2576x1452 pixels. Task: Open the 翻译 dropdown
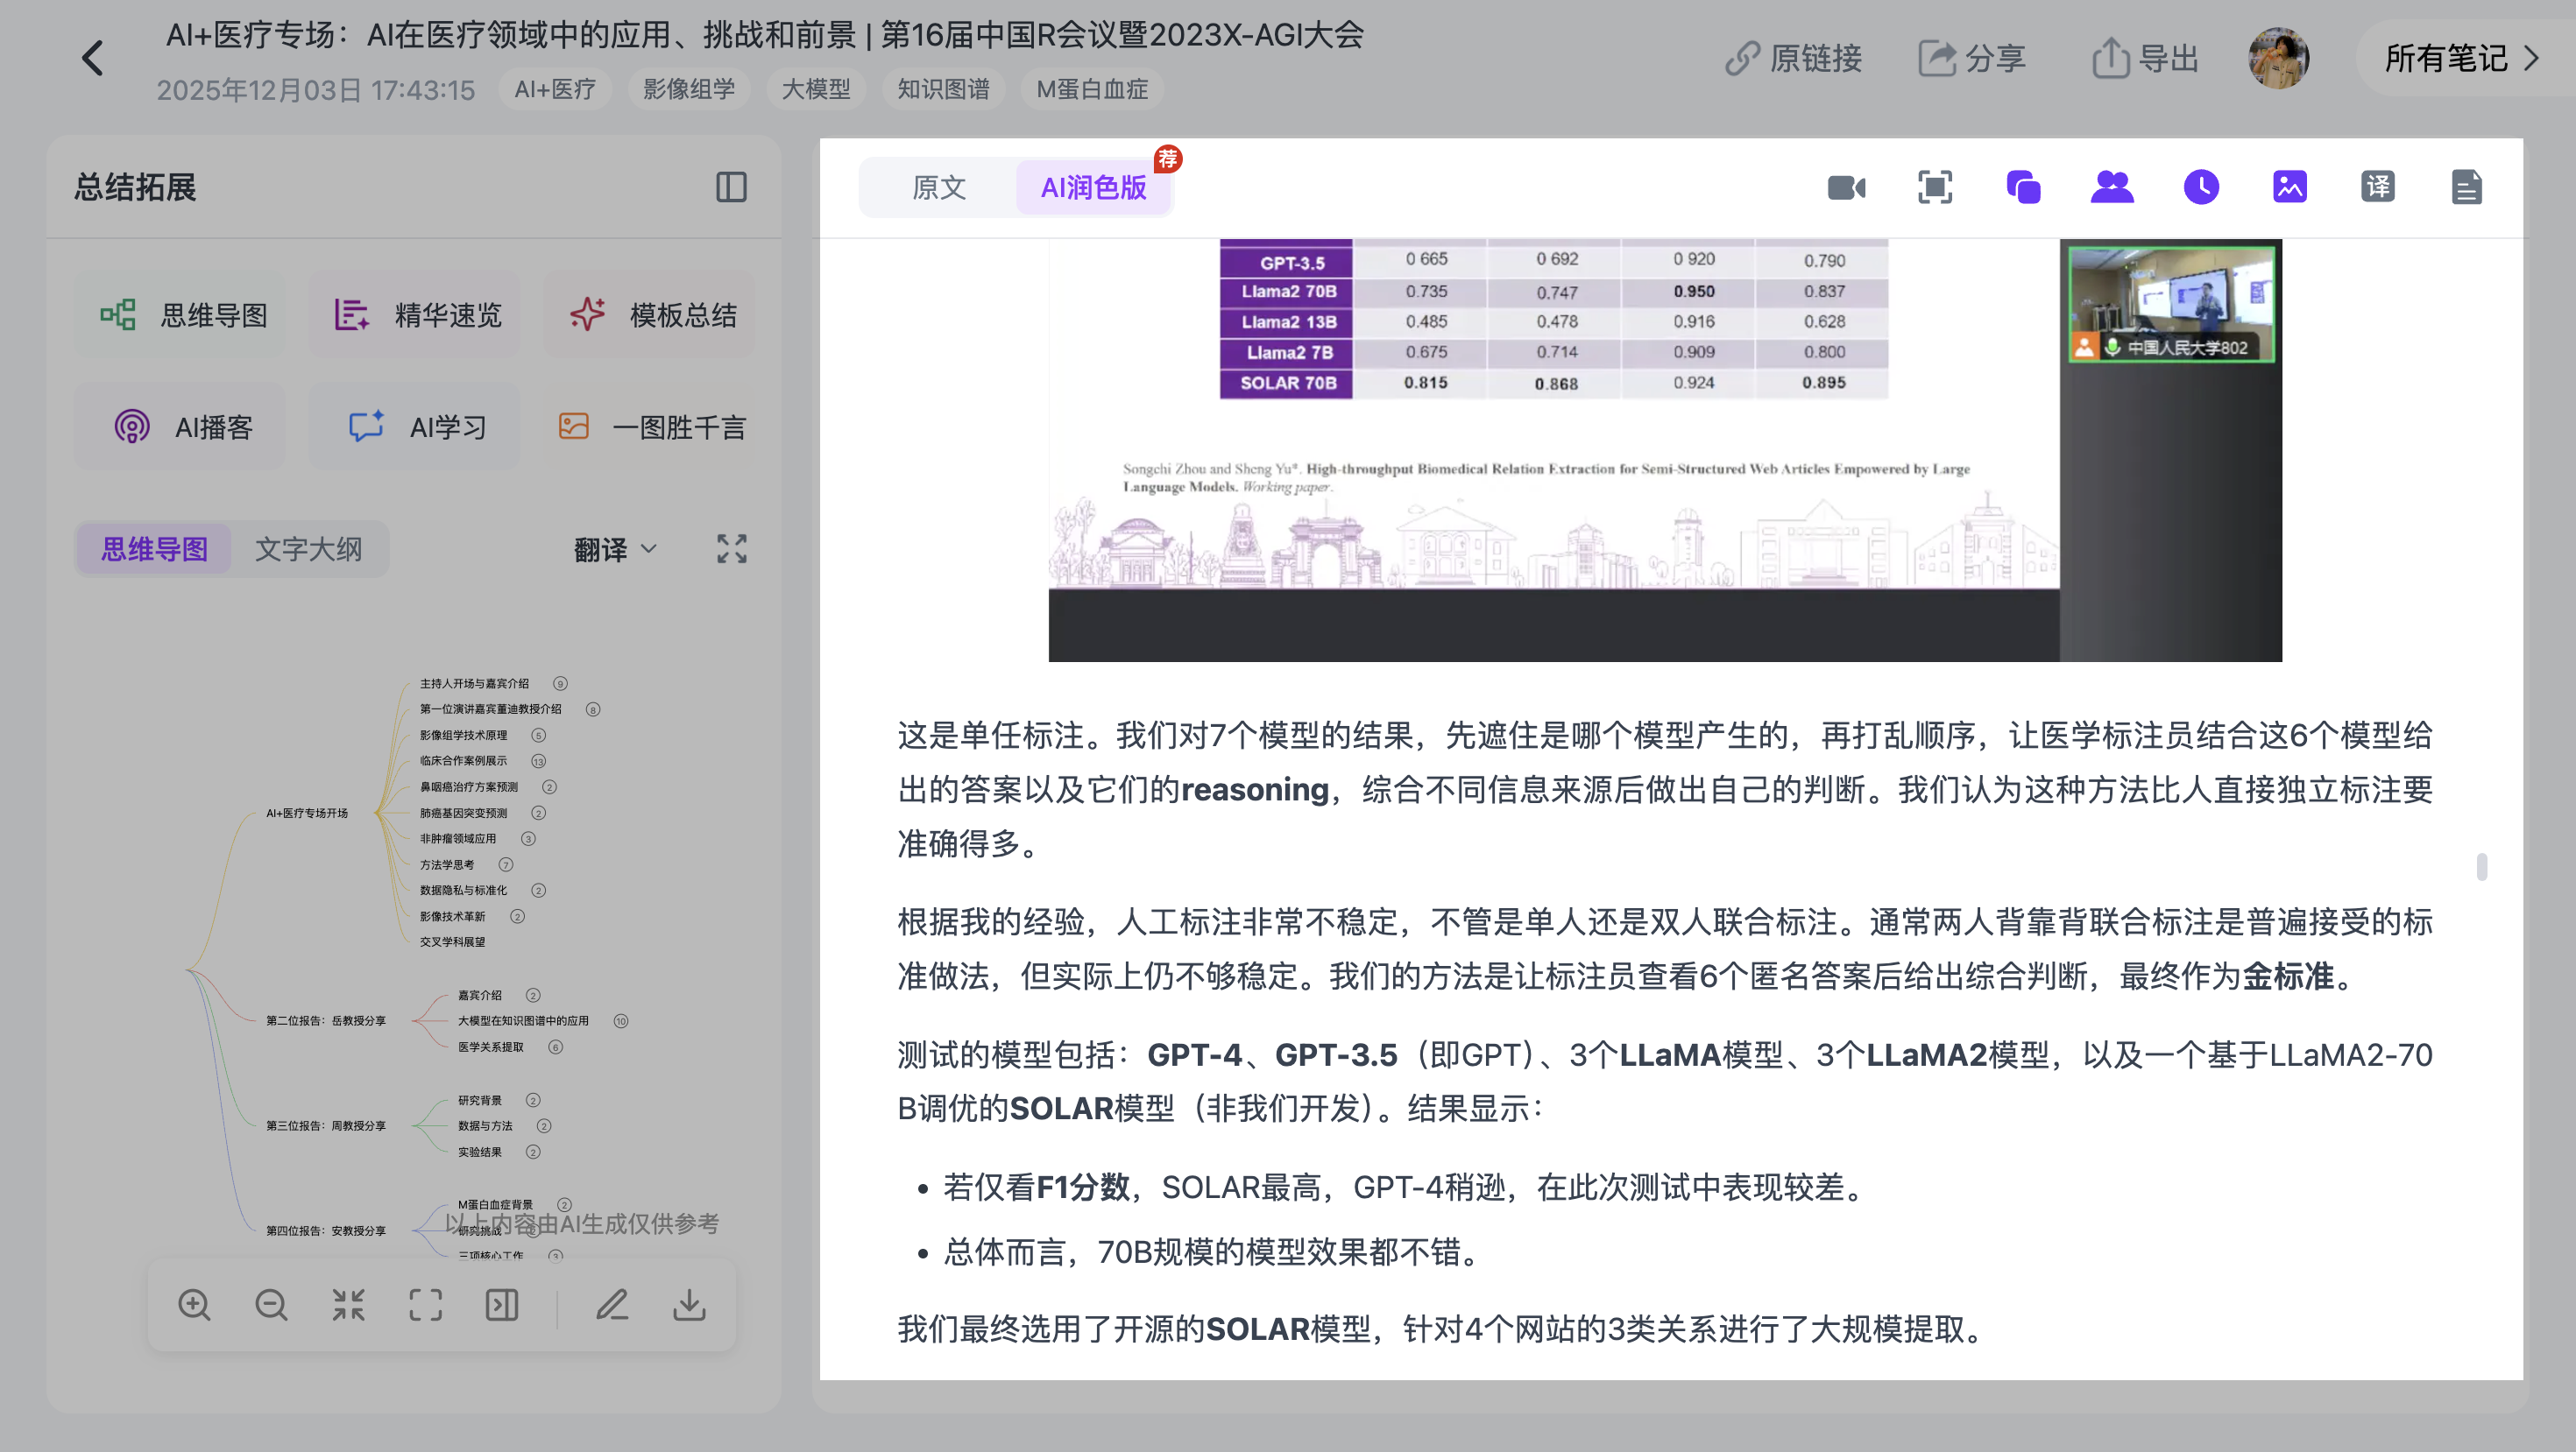coord(615,548)
